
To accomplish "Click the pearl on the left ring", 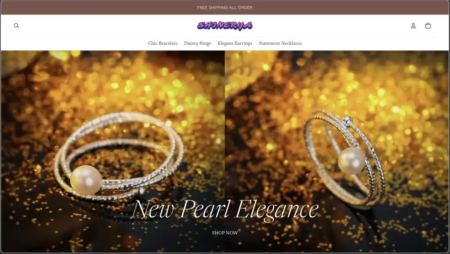I will tap(86, 180).
